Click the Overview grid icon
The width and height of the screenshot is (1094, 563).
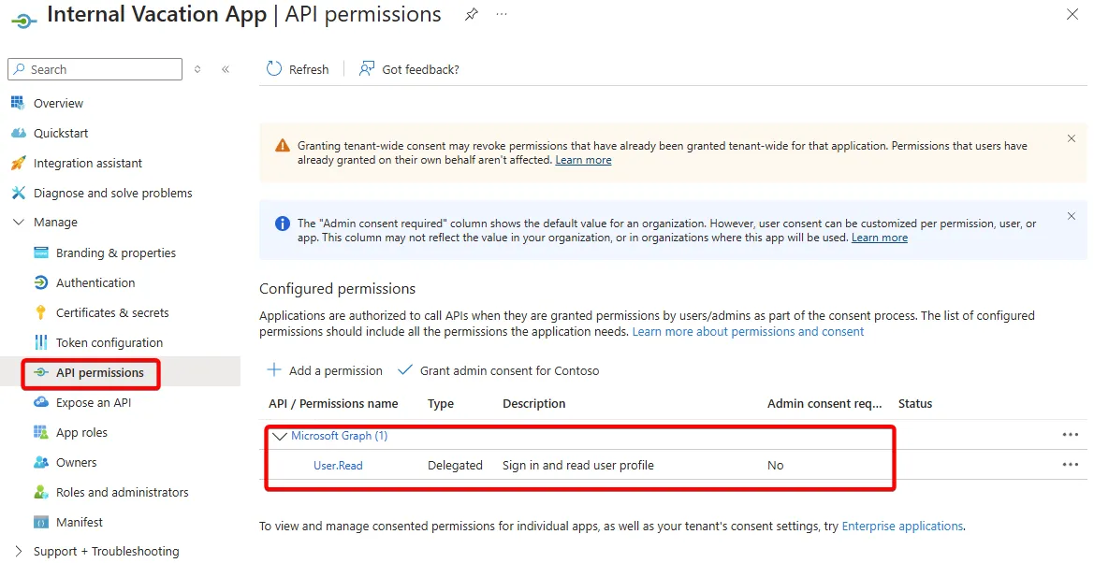click(x=18, y=103)
